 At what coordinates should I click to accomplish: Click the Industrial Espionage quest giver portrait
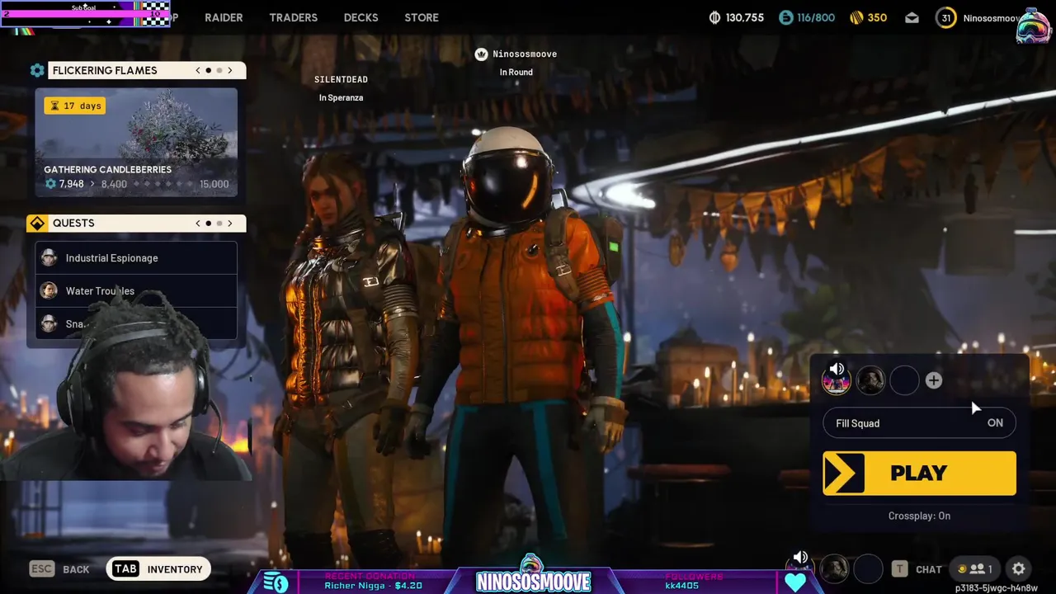click(x=49, y=257)
